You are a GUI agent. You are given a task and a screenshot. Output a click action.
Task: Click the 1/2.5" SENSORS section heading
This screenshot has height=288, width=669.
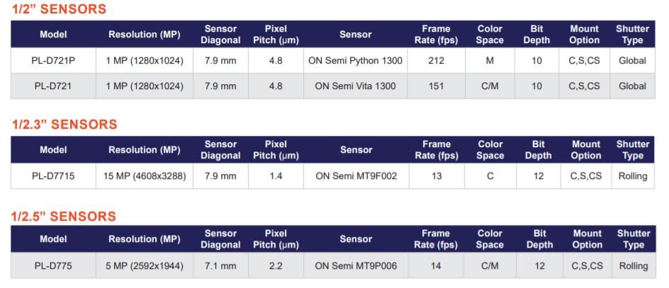[64, 217]
